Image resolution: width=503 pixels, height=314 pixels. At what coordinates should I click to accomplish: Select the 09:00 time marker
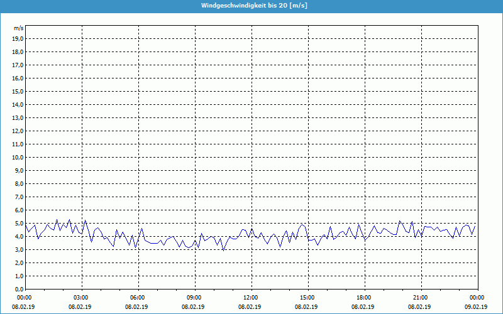[194, 298]
